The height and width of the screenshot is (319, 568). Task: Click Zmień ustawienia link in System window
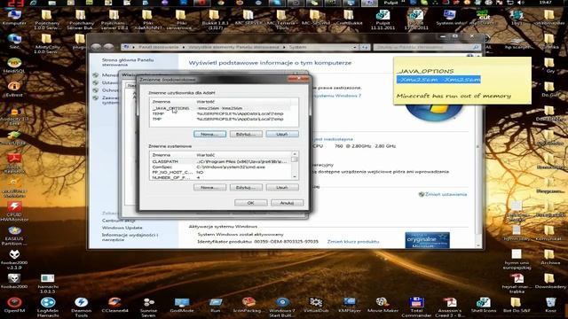tap(446, 194)
